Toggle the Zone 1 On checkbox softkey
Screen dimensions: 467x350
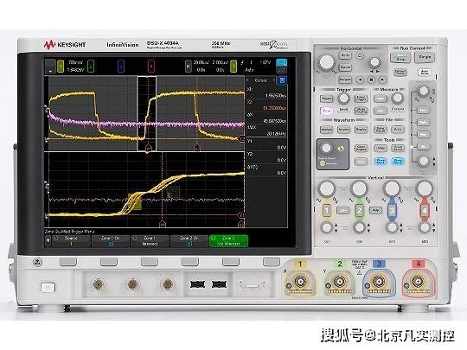pos(110,241)
